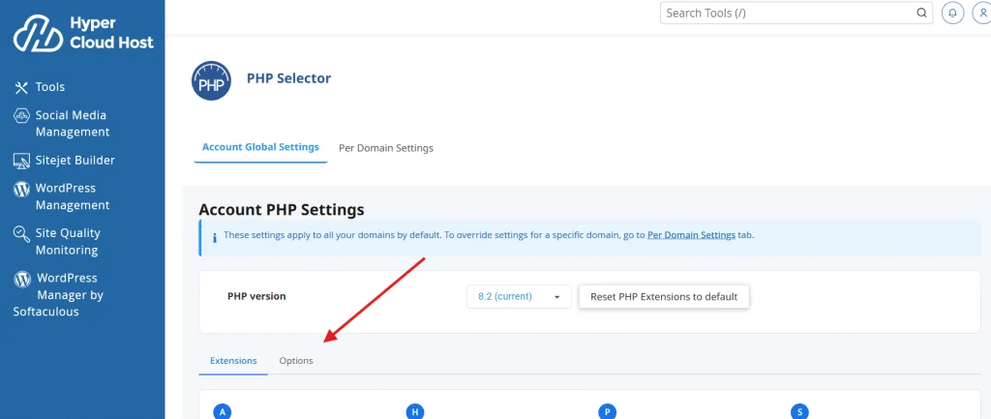991x419 pixels.
Task: Click the Hyper Cloud Host logo
Action: coord(83,34)
